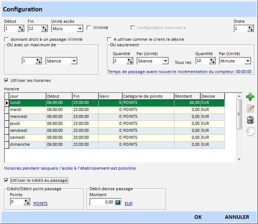The height and width of the screenshot is (224, 258).
Task: Enable the Illimité checkbox
Action: click(89, 28)
